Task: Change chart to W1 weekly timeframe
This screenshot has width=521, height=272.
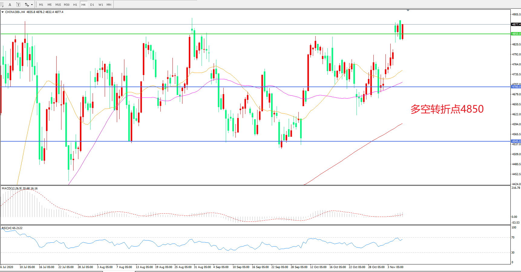Action: click(100, 5)
